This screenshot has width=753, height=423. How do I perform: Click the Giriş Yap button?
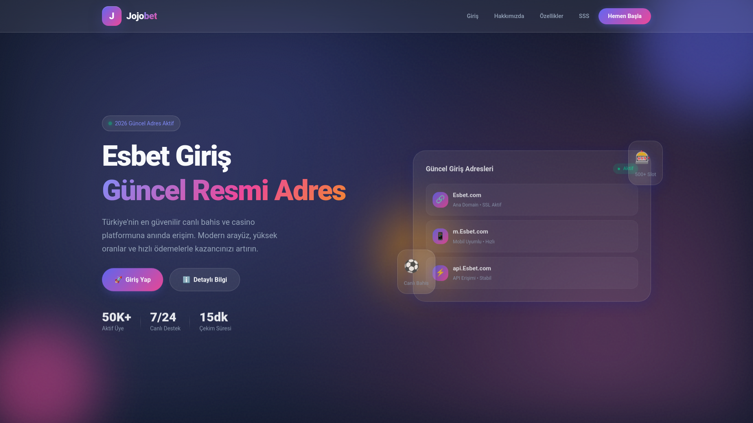coord(133,280)
